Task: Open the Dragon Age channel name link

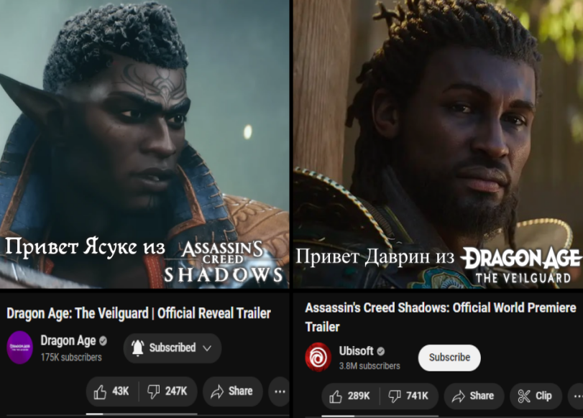Action: pos(68,340)
